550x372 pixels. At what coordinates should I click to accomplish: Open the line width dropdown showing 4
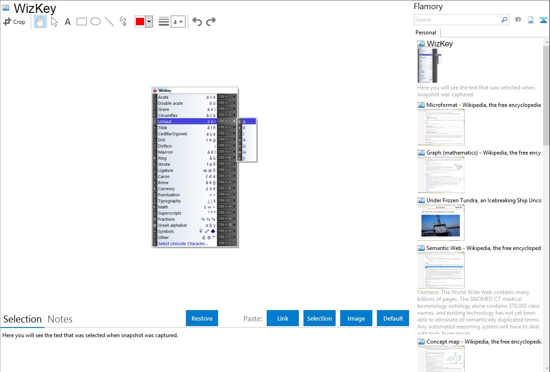[x=178, y=22]
